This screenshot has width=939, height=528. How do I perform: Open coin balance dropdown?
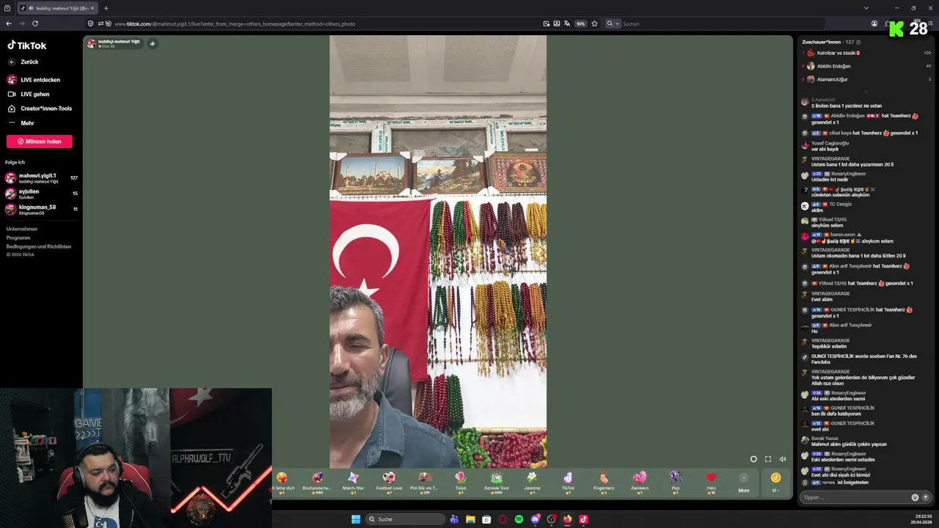tap(775, 483)
